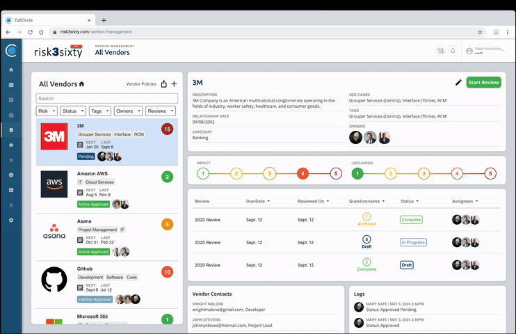
Task: Set Likelihood rating to 5
Action: click(x=490, y=173)
